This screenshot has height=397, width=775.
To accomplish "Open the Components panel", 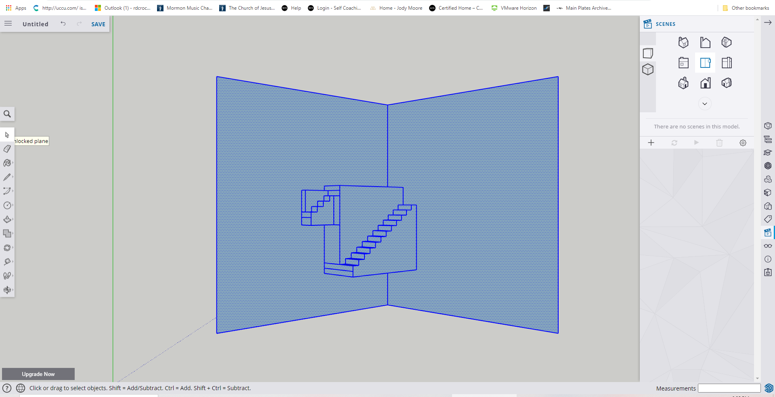I will click(x=768, y=179).
